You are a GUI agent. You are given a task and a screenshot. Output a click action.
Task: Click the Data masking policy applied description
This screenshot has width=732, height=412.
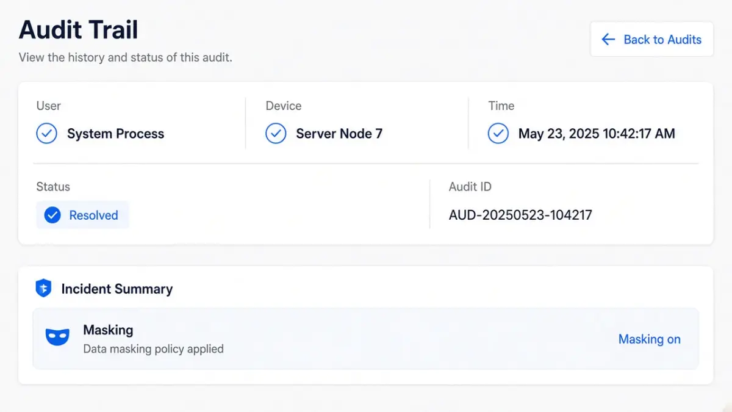154,349
